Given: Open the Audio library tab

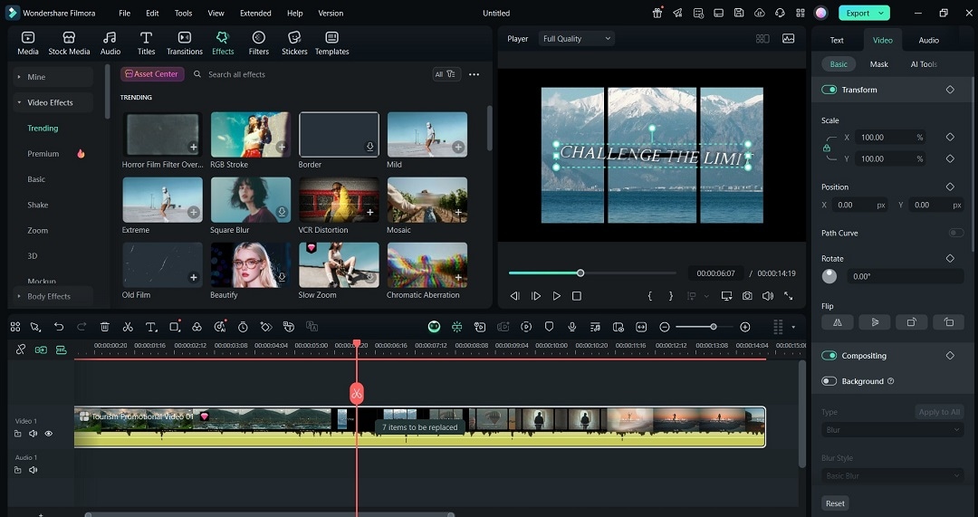Looking at the screenshot, I should coord(110,43).
